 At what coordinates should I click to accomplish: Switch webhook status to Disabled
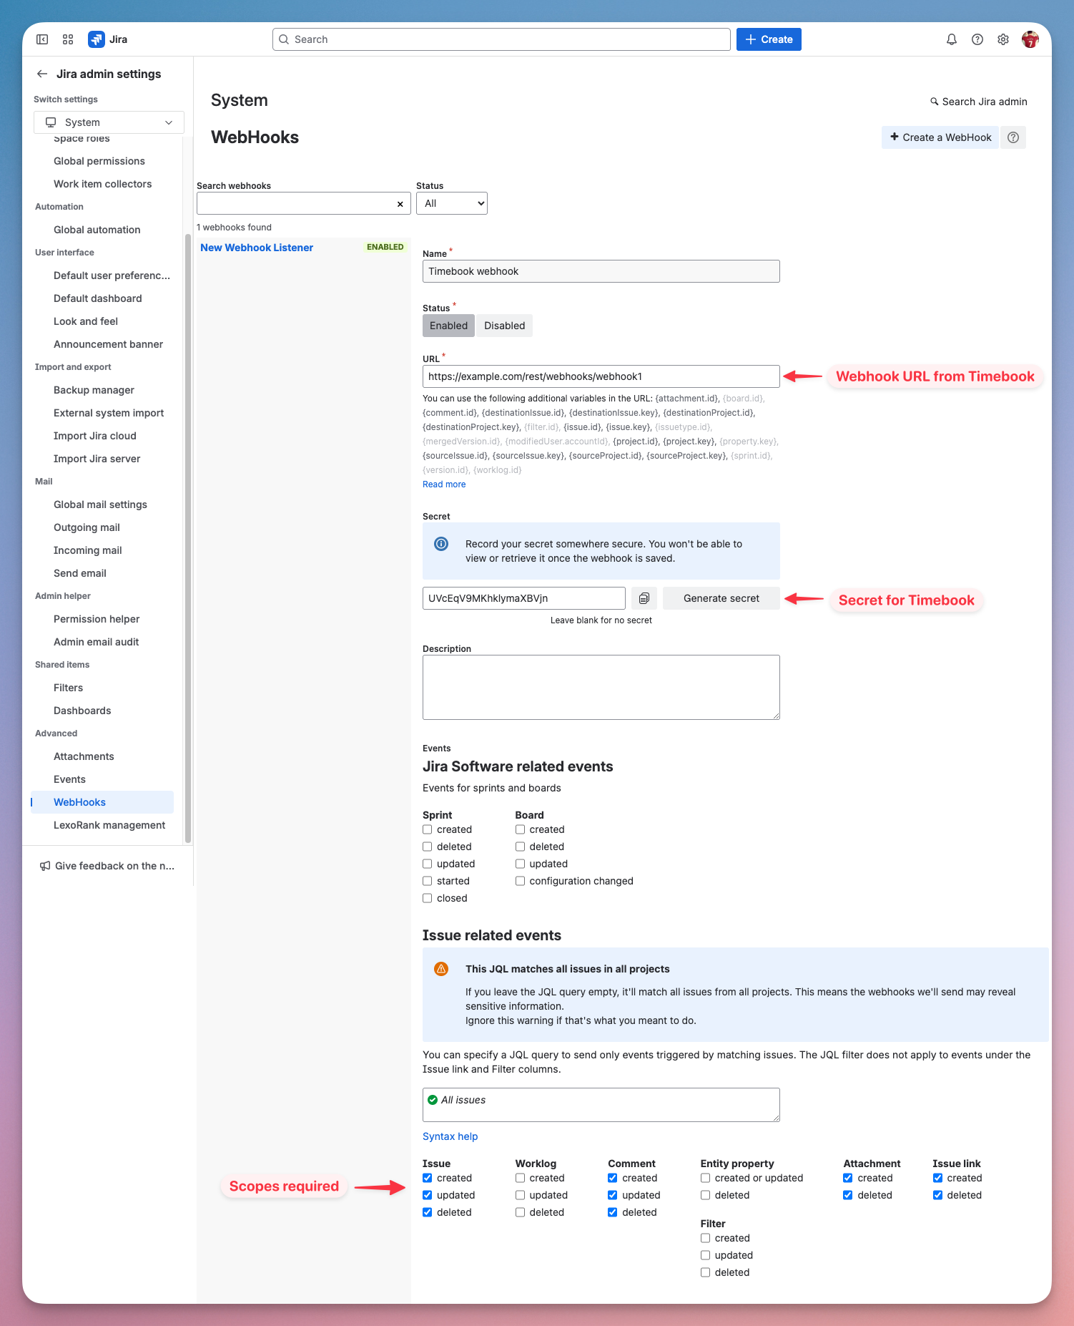coord(504,326)
